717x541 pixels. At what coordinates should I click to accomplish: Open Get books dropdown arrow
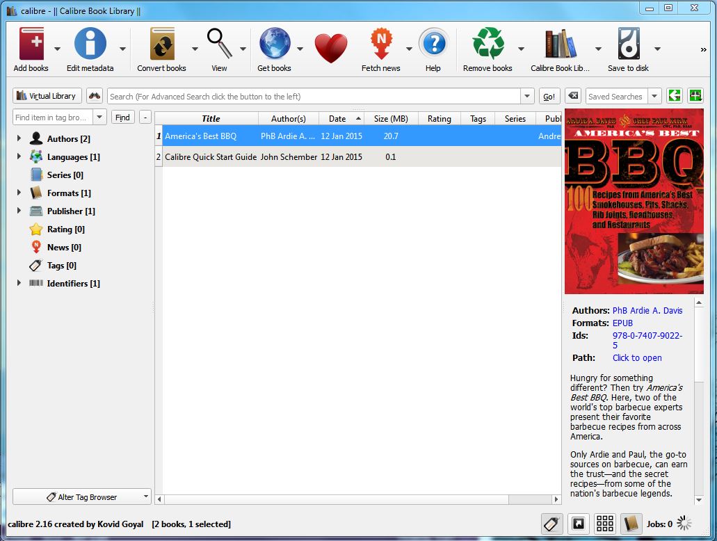click(300, 49)
